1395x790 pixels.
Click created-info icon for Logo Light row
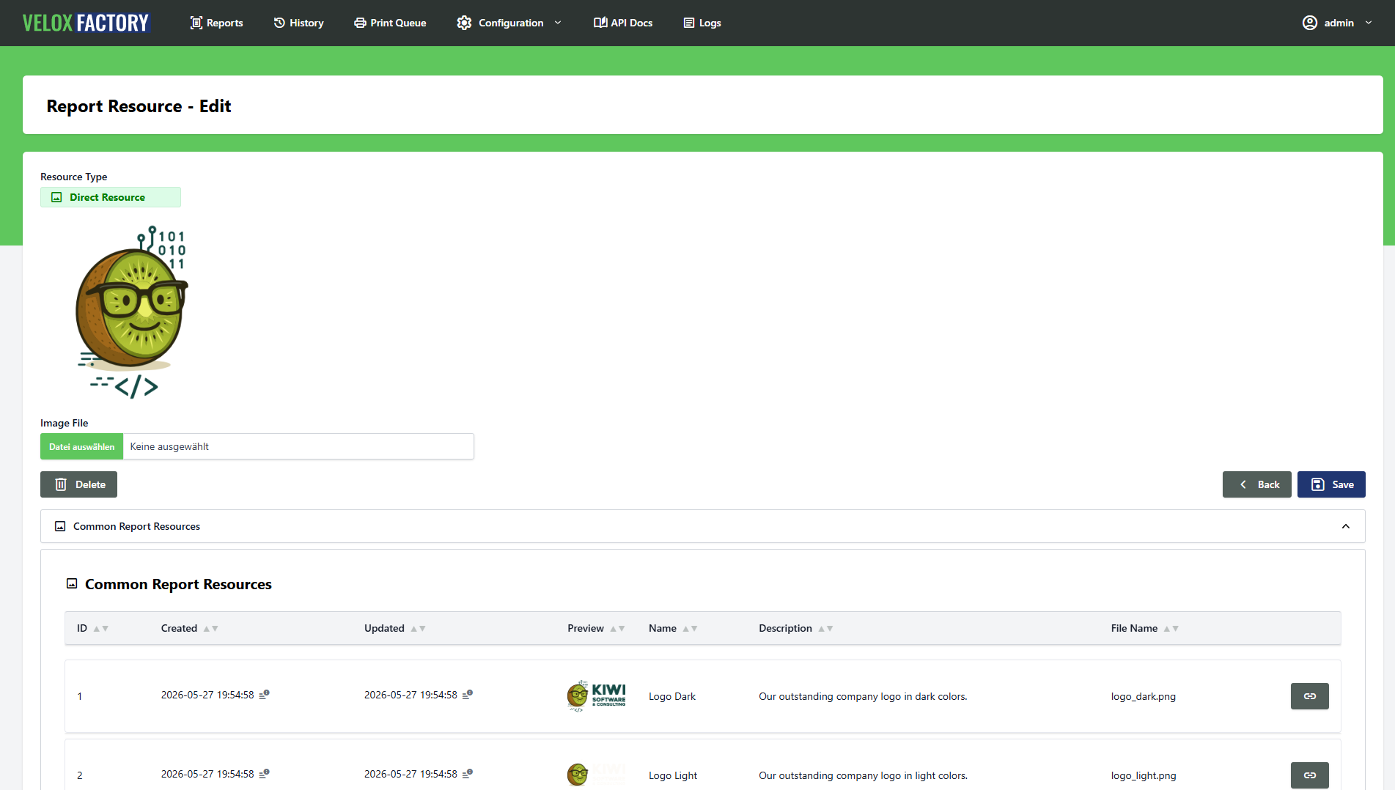pos(264,773)
